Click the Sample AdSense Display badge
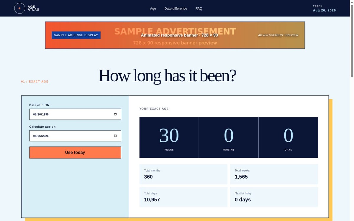 (x=76, y=35)
